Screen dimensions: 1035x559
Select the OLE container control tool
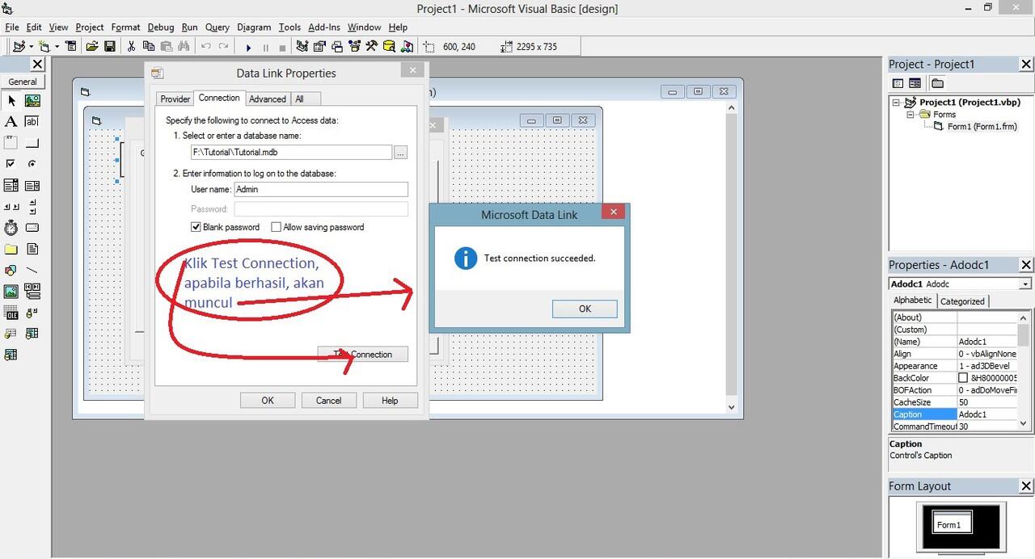pos(11,313)
